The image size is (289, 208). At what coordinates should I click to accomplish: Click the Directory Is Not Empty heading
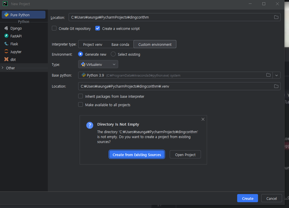(118, 124)
